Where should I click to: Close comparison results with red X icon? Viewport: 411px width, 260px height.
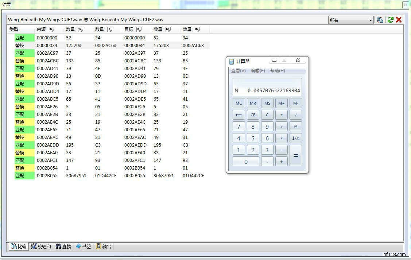pos(399,20)
